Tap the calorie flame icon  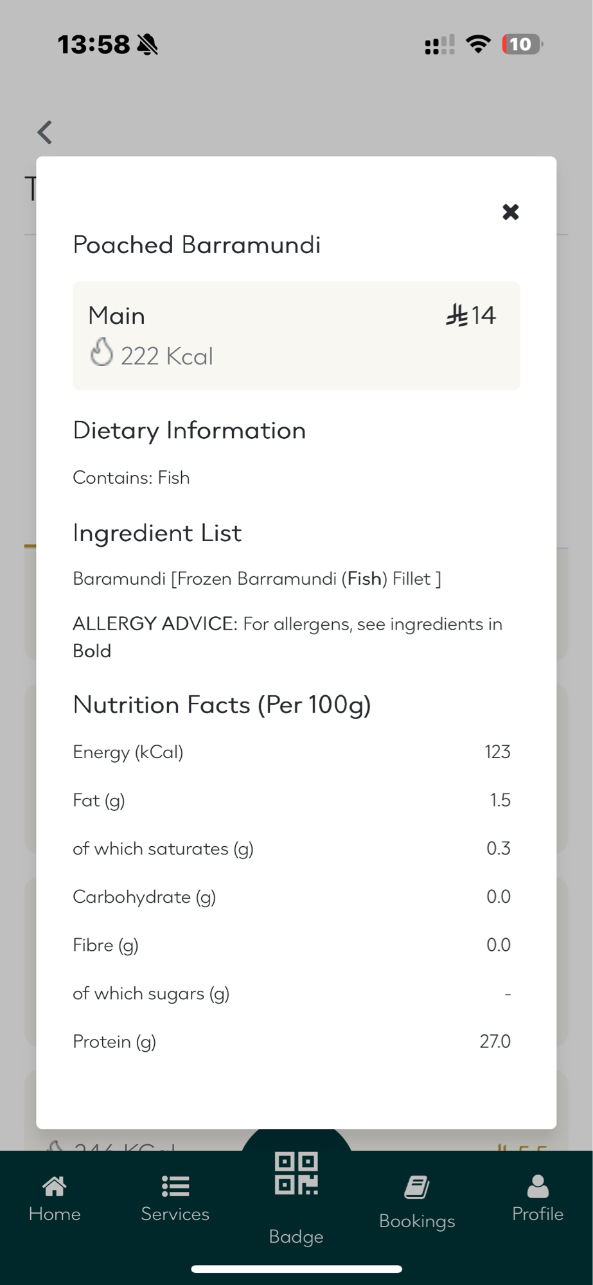coord(102,352)
